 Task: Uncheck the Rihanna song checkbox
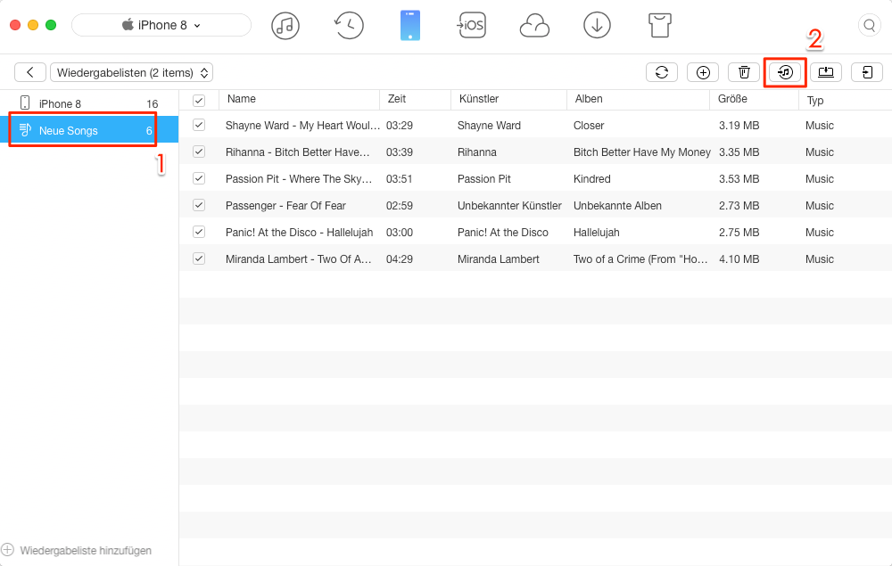199,152
